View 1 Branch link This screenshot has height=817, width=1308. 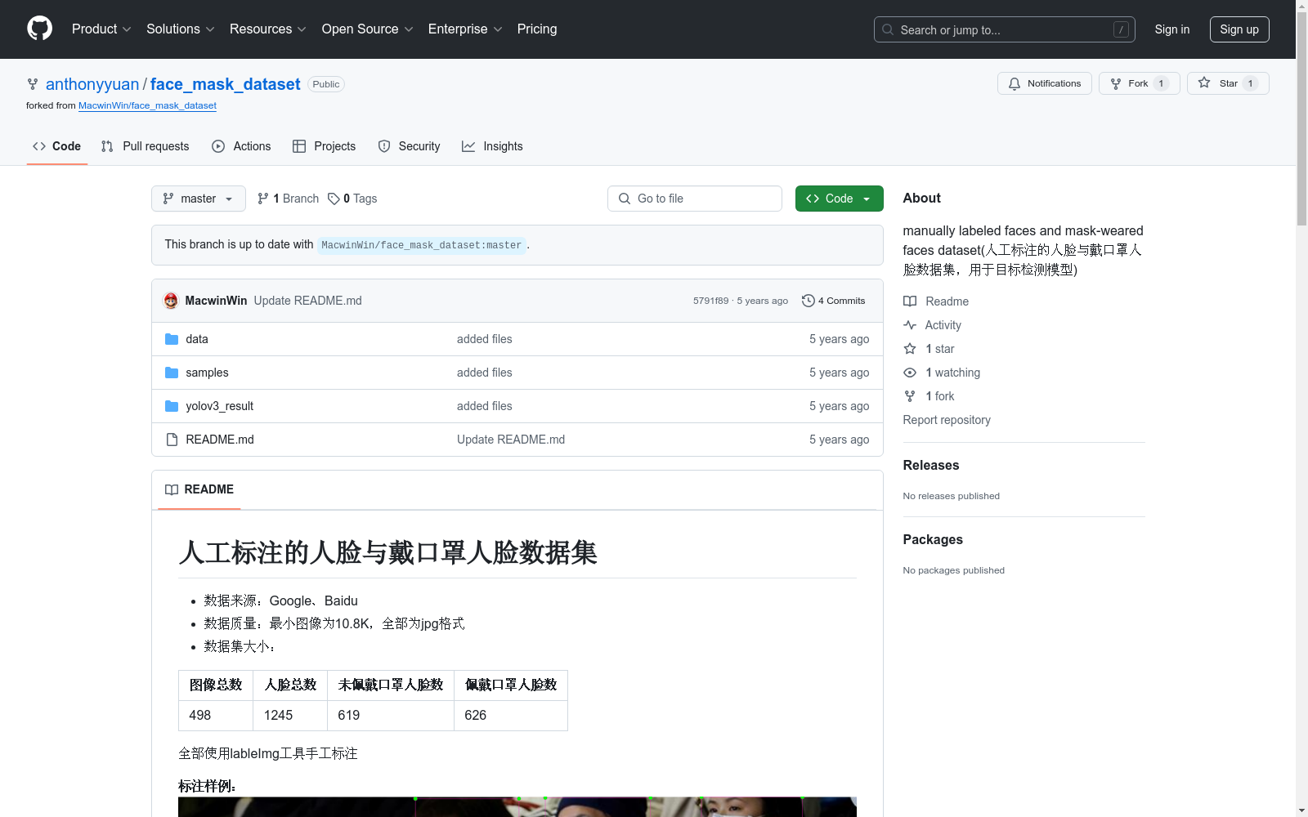pyautogui.click(x=288, y=199)
